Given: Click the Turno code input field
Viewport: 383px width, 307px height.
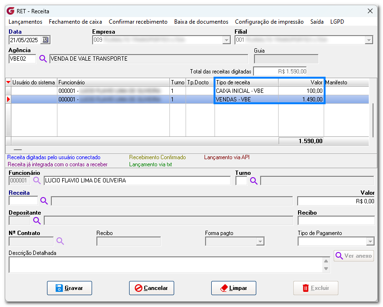Looking at the screenshot, I should click(242, 181).
